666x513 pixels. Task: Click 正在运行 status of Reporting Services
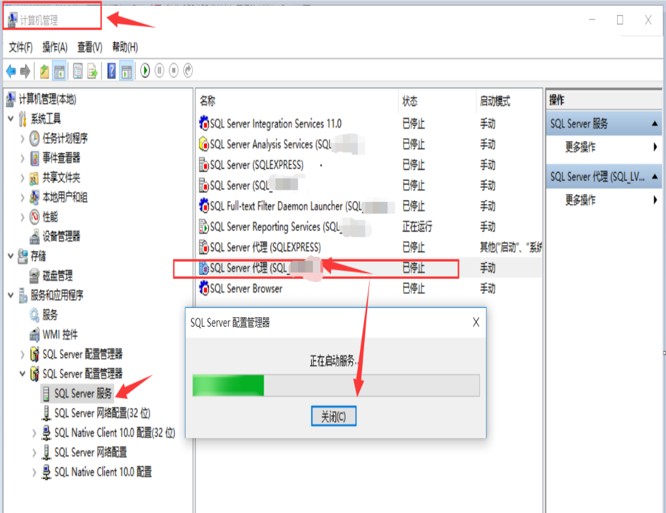point(417,227)
